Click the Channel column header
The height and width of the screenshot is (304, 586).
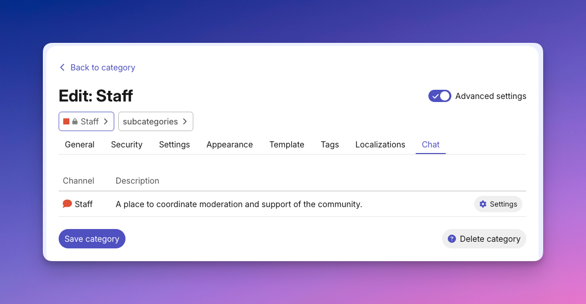tap(79, 181)
